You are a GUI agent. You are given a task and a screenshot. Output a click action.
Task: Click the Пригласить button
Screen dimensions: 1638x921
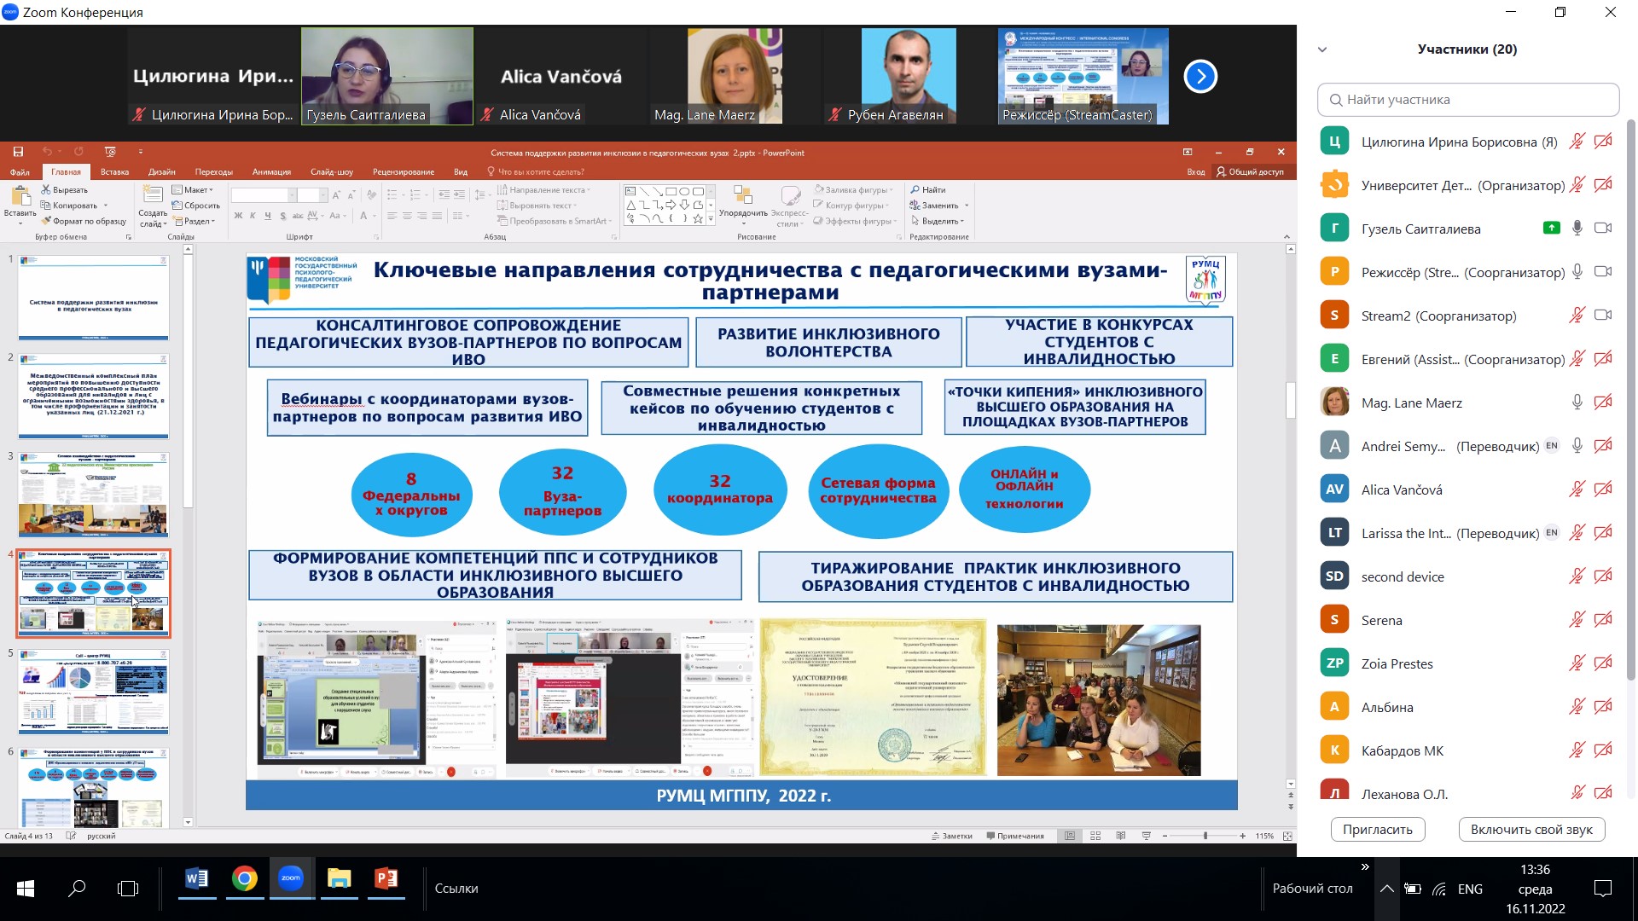pyautogui.click(x=1377, y=830)
